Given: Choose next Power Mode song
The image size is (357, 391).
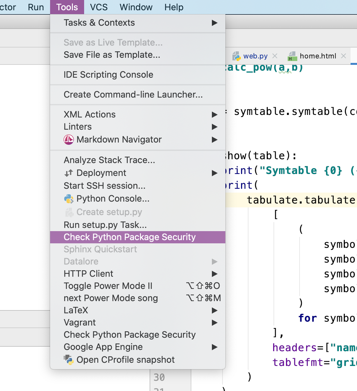Looking at the screenshot, I should click(138, 298).
